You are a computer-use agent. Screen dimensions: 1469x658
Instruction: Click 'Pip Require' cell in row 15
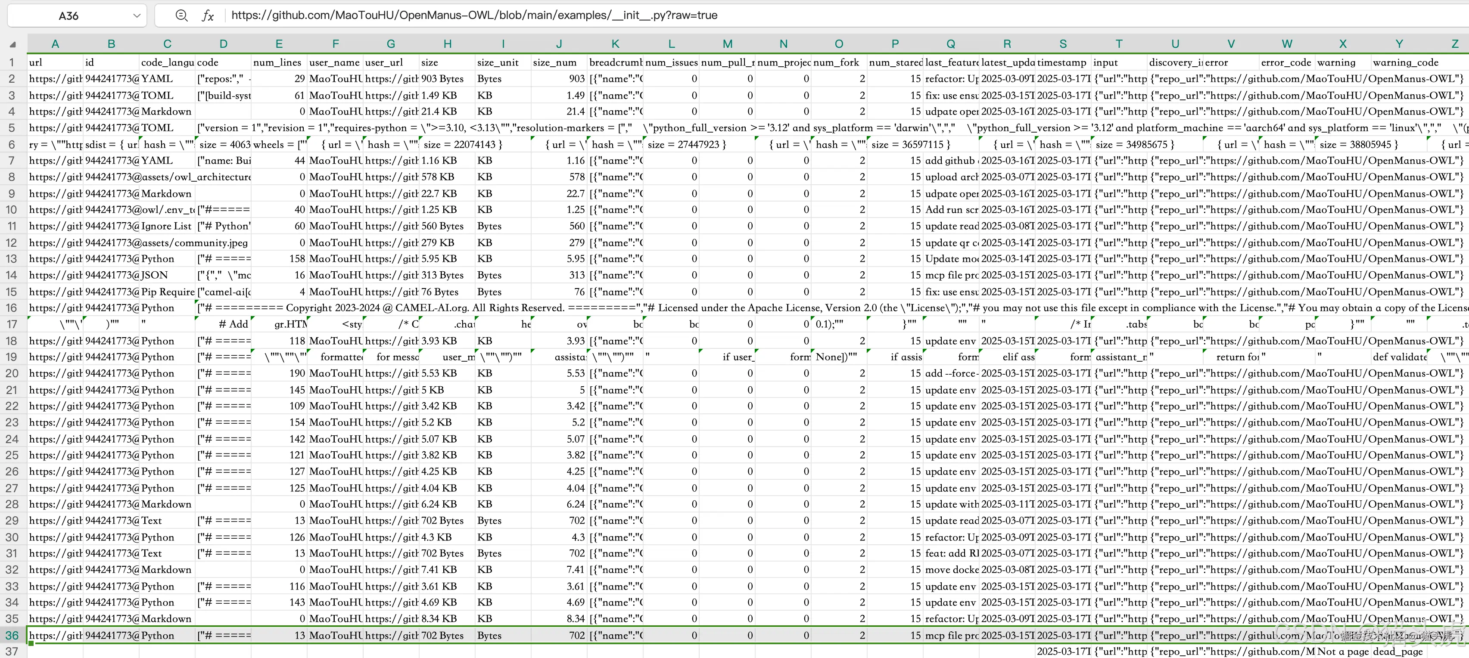click(x=167, y=292)
